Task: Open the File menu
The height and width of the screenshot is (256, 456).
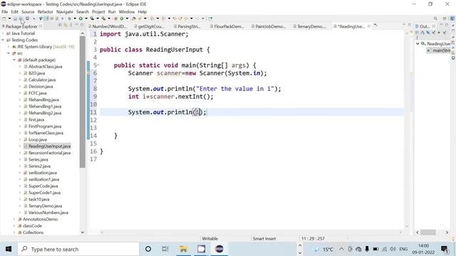Action: (5, 11)
